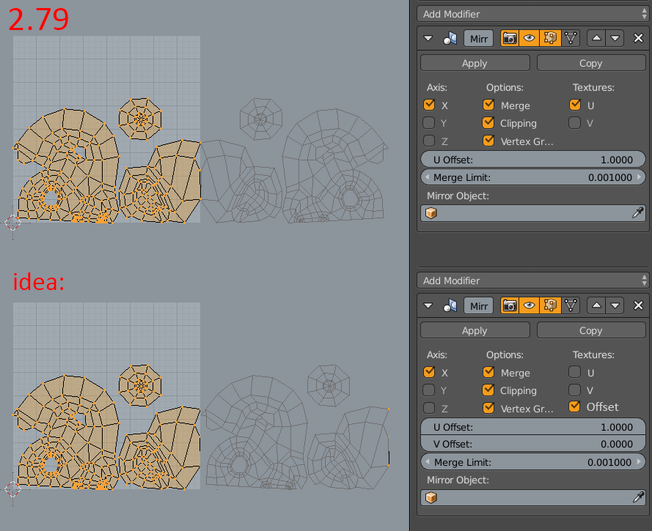The image size is (652, 531).
Task: Click Copy in the upper Mirror modifier
Action: [x=591, y=63]
